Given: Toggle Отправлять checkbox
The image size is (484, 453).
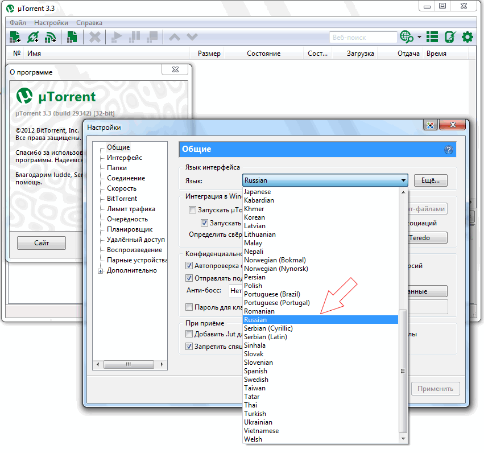Looking at the screenshot, I should coord(189,278).
